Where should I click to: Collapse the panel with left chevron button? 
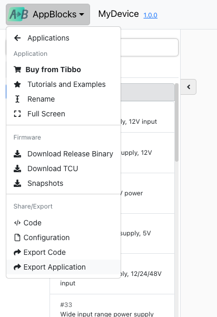[x=189, y=87]
